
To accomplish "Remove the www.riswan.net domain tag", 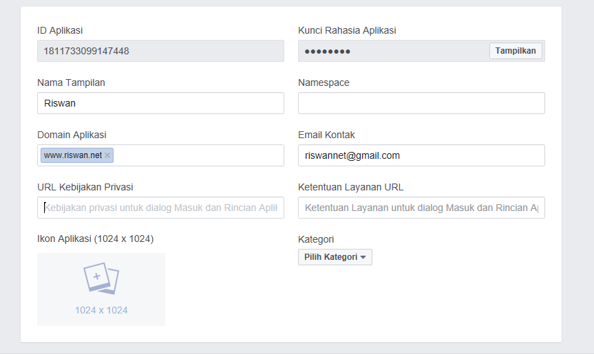I will (x=107, y=155).
